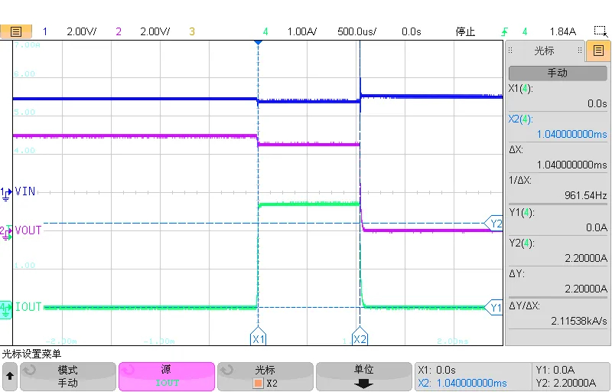Open the main menu icon at top-left

(16, 31)
